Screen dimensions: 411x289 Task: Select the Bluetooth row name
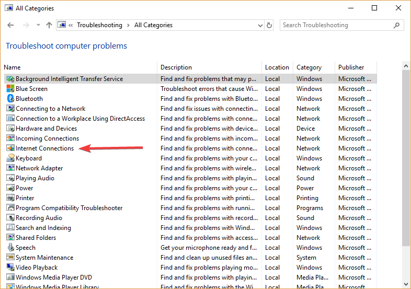click(29, 99)
